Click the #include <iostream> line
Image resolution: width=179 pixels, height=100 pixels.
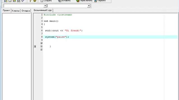tap(58, 15)
